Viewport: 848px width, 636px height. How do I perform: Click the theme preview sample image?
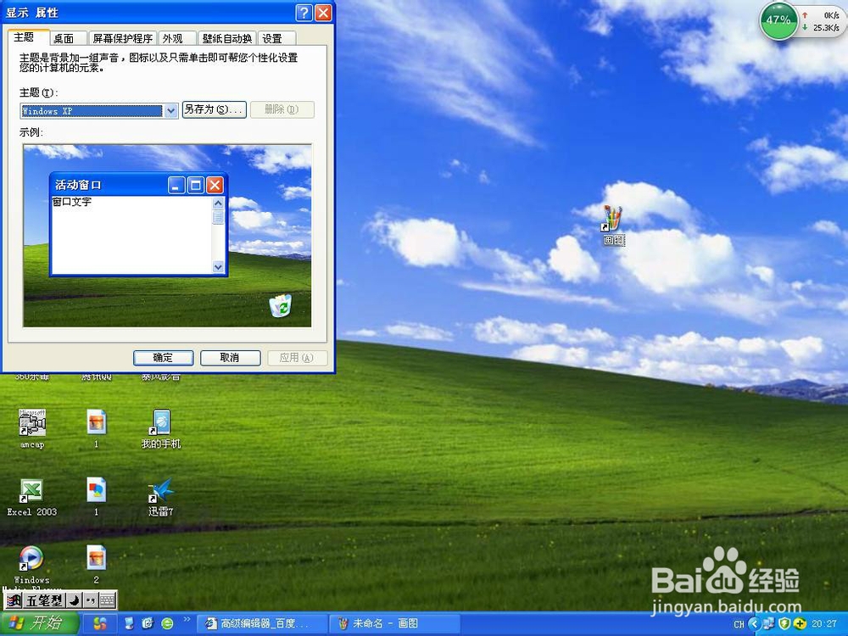(167, 236)
